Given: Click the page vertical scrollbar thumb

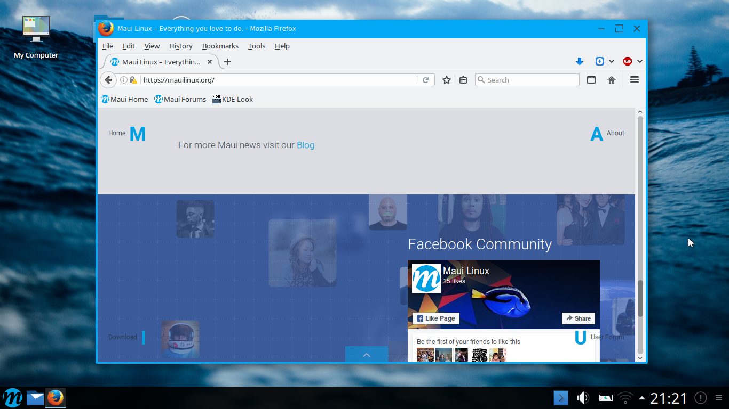Looking at the screenshot, I should point(640,298).
